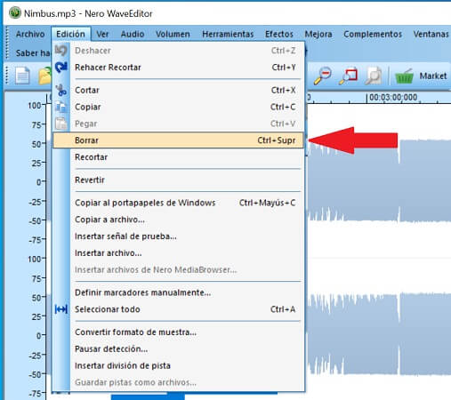Click the upper channel waveform
The image size is (451, 400).
[x=379, y=180]
